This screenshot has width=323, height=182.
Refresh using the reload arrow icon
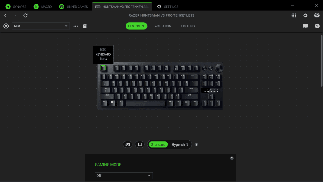[25, 15]
